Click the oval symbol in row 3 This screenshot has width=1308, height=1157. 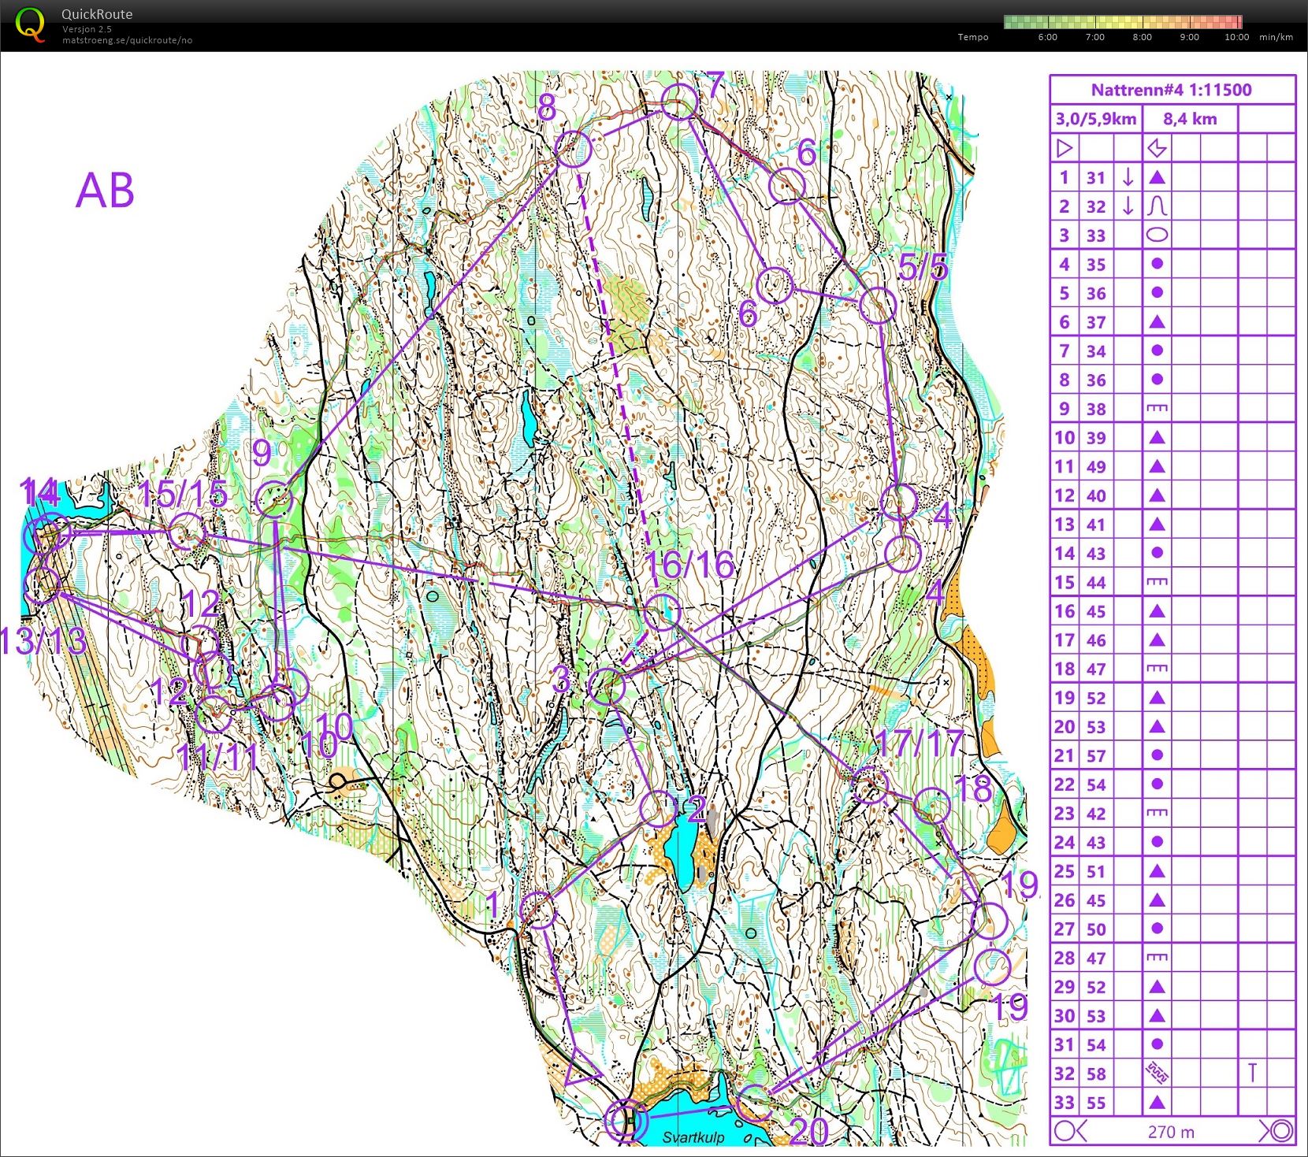tap(1157, 235)
